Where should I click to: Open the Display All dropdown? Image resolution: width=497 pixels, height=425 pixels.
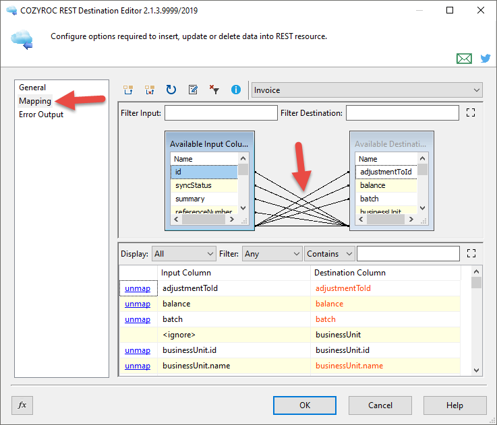pyautogui.click(x=184, y=254)
